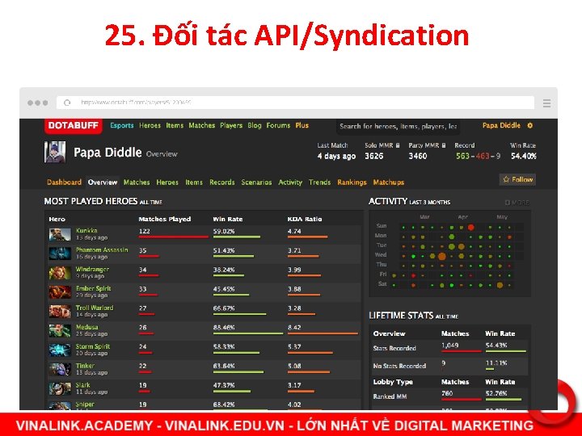Click Kunkka's 122 matches played value

click(145, 232)
